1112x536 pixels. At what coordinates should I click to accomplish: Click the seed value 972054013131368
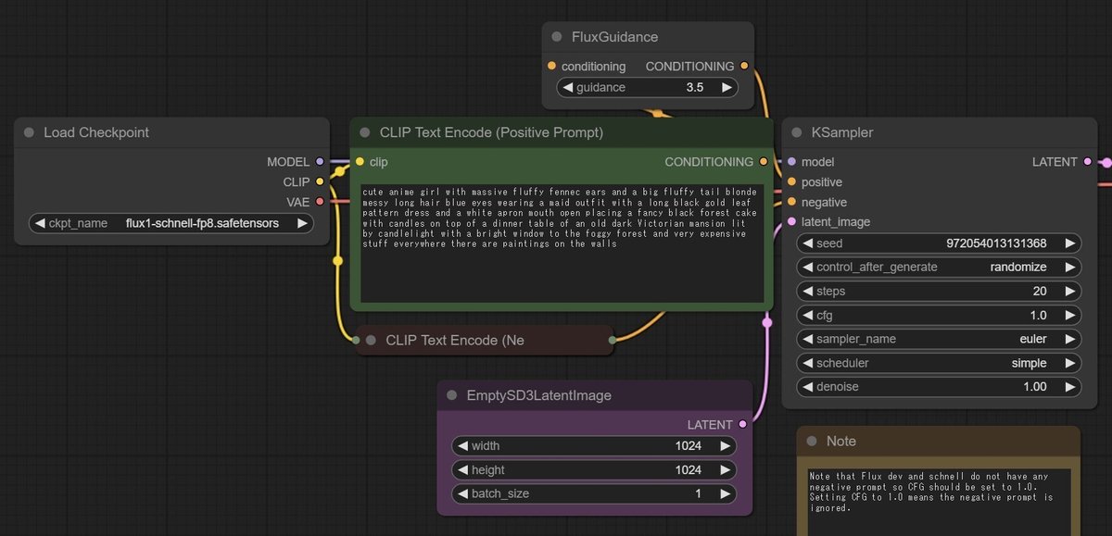coord(996,243)
